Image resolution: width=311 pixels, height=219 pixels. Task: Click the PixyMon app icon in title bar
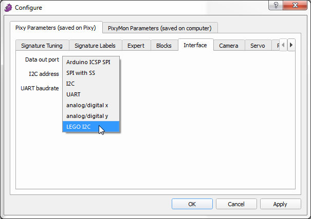(8, 8)
